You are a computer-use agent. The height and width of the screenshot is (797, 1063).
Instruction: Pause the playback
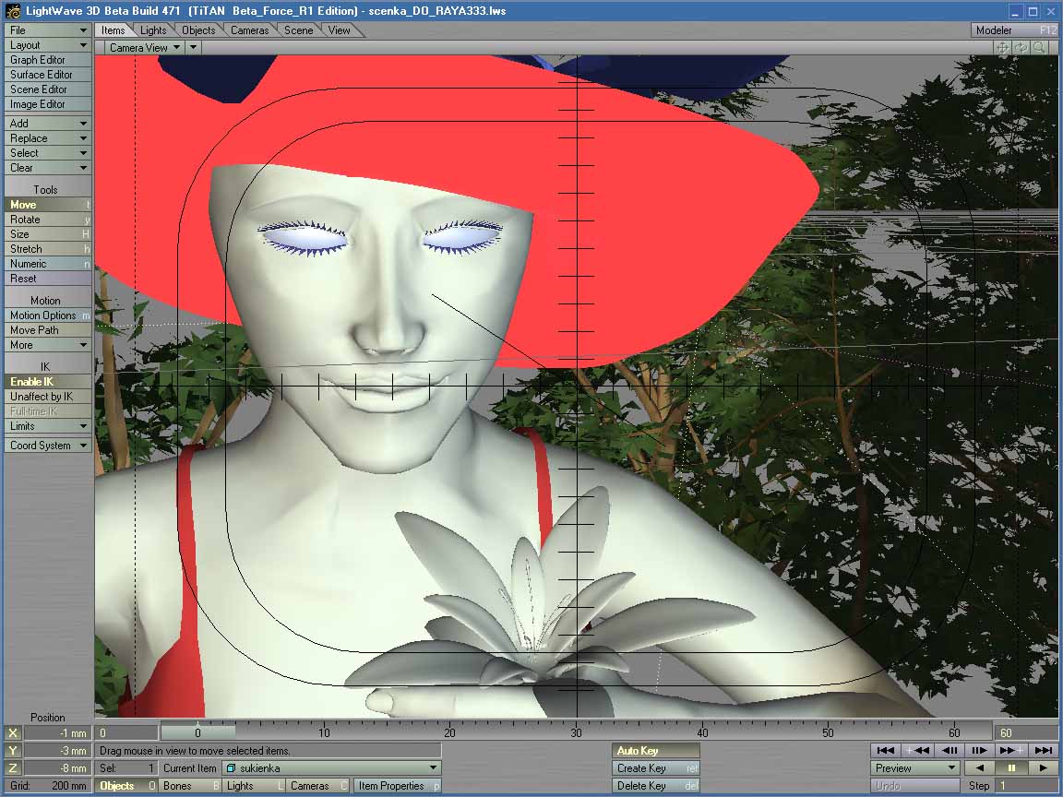[1010, 767]
